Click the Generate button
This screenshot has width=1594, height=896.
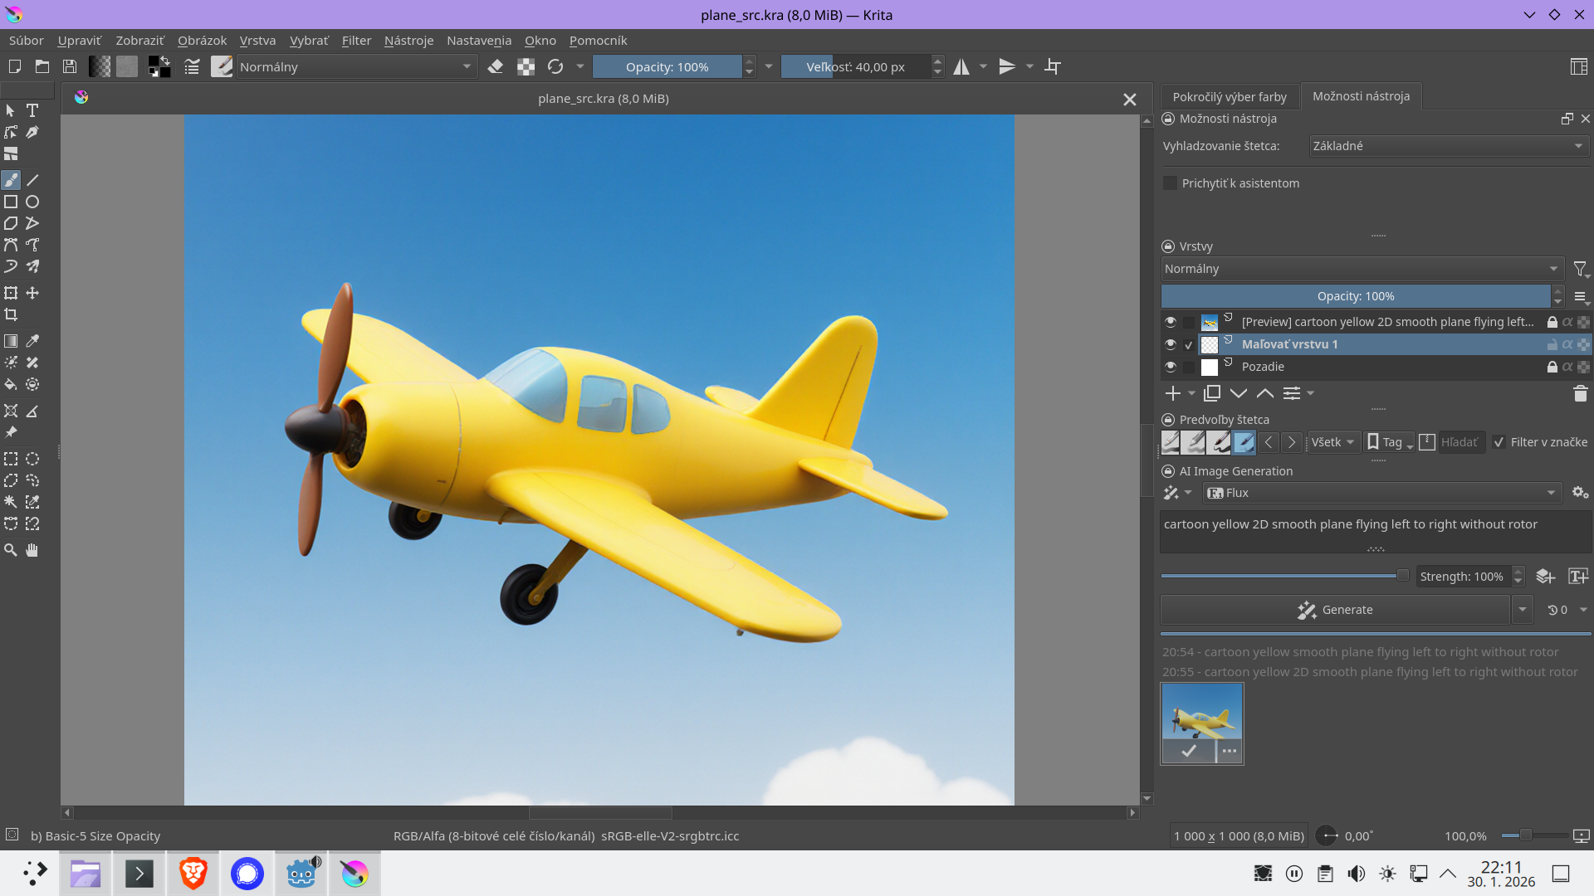coord(1334,610)
